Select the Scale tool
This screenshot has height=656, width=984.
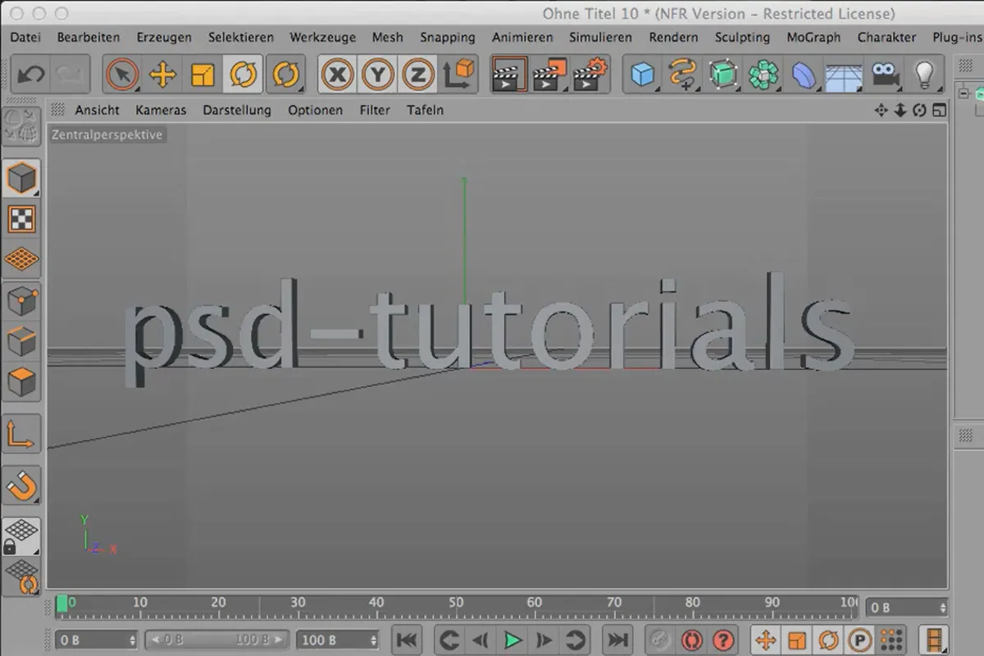[203, 75]
